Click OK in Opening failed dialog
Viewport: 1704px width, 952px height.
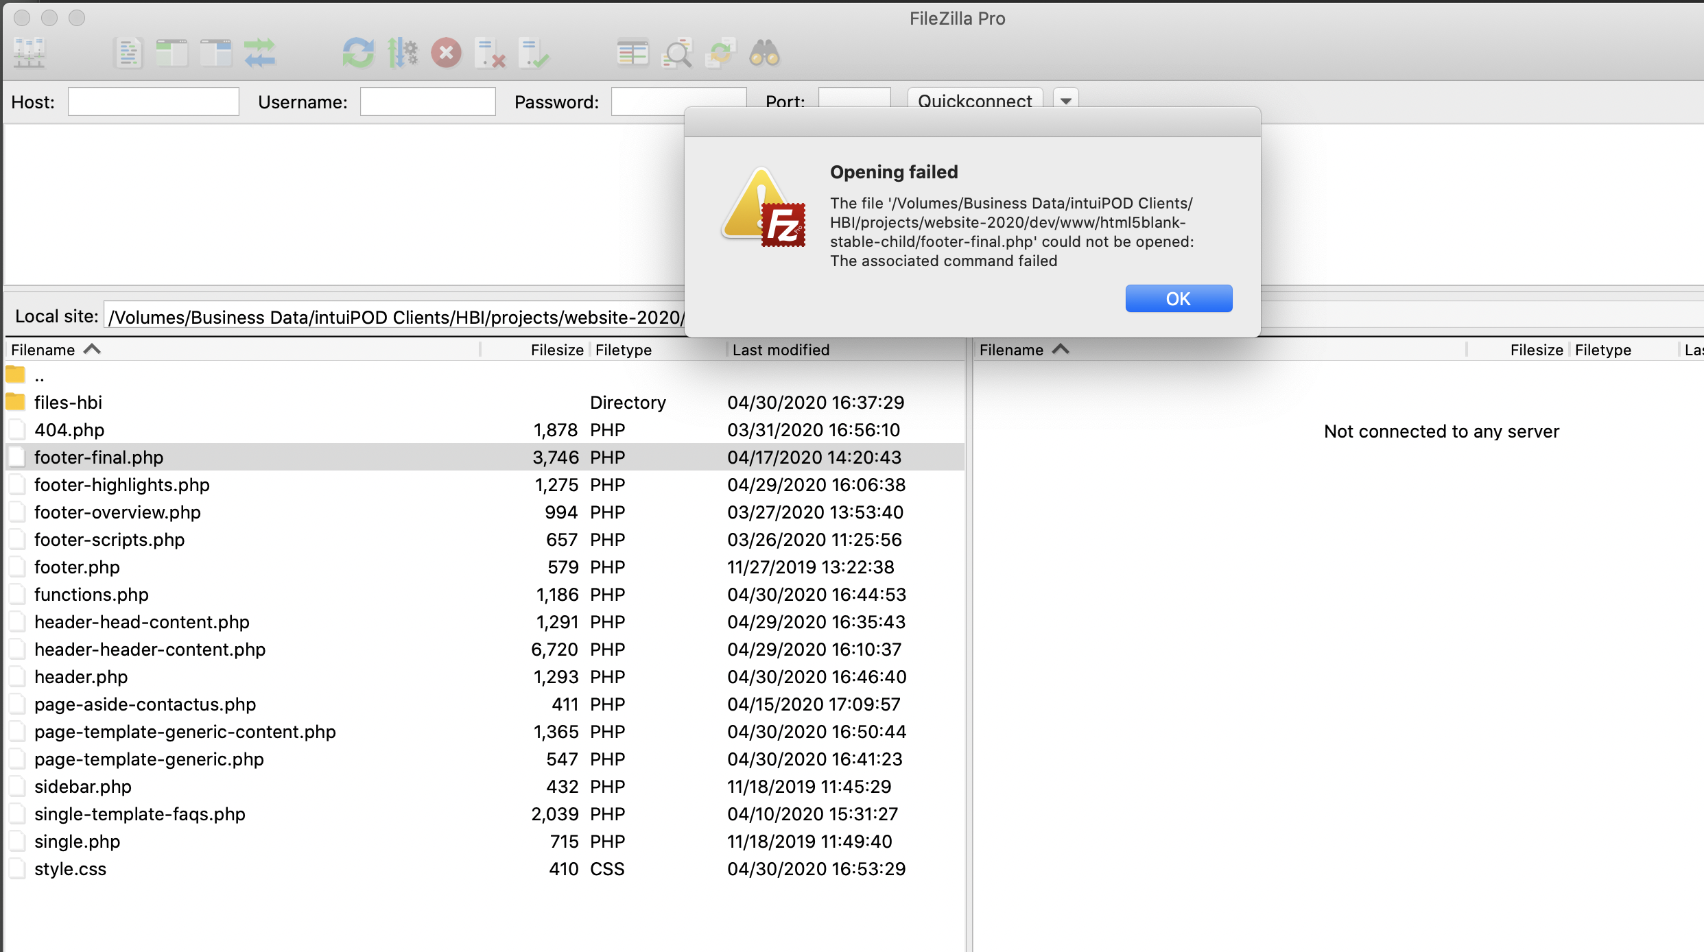pos(1179,298)
